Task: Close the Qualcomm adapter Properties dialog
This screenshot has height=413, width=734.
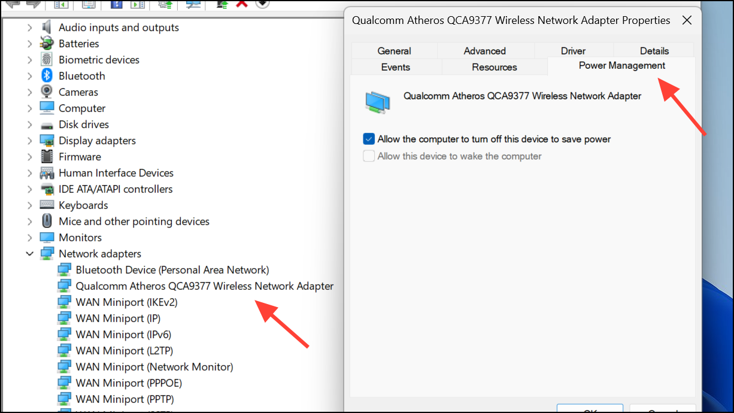Action: 687,20
